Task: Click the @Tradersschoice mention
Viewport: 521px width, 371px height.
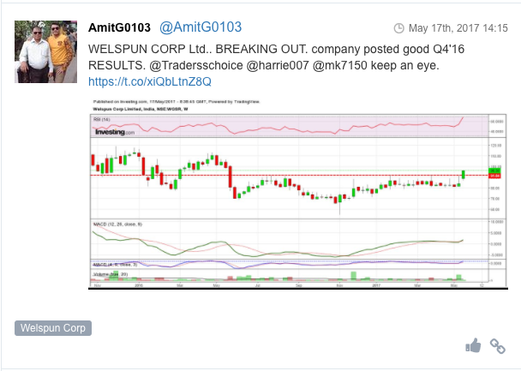Action: click(x=196, y=65)
